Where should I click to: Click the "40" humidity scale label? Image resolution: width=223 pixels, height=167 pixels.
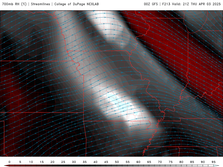pyautogui.click(x=95, y=162)
